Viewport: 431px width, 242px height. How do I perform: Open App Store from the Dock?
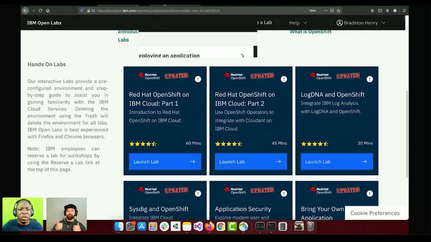tap(142, 227)
